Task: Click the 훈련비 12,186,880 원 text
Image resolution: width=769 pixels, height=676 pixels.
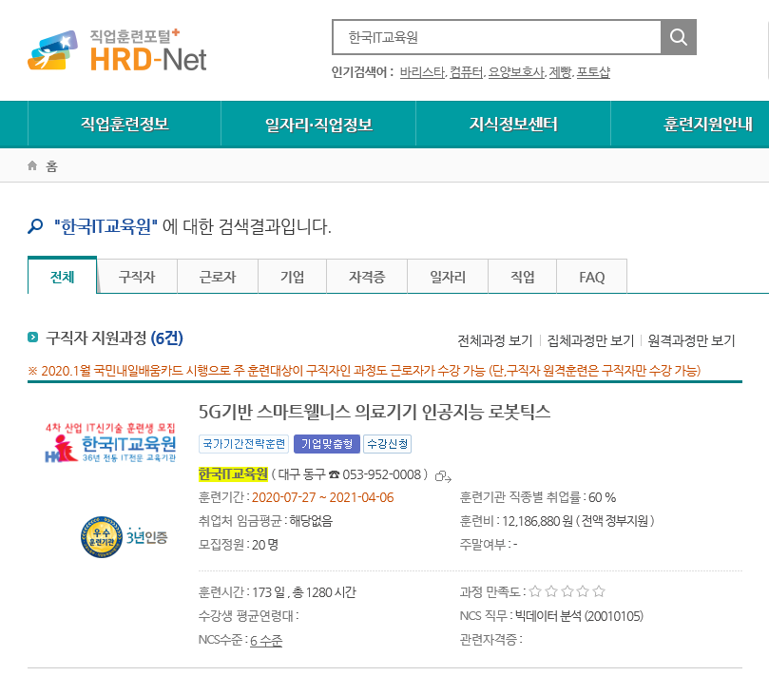Action: pos(557,521)
